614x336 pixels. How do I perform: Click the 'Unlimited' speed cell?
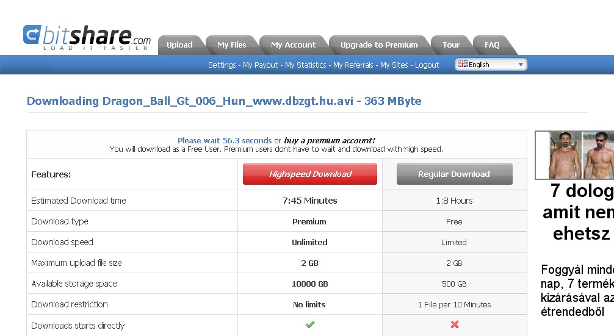tap(309, 243)
